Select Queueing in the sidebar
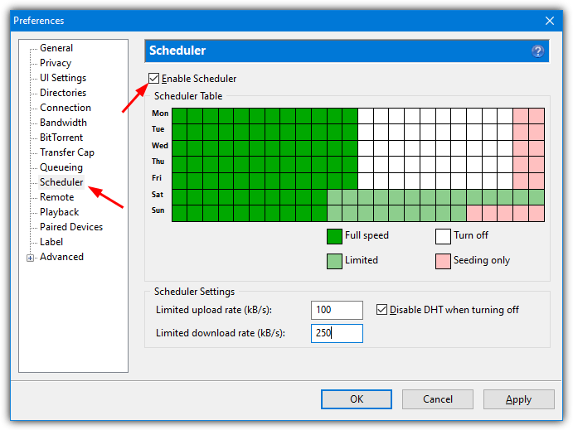Viewport: 573px width, 430px height. click(x=61, y=167)
